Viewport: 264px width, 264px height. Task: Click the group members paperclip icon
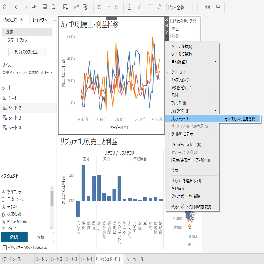coord(140,7)
